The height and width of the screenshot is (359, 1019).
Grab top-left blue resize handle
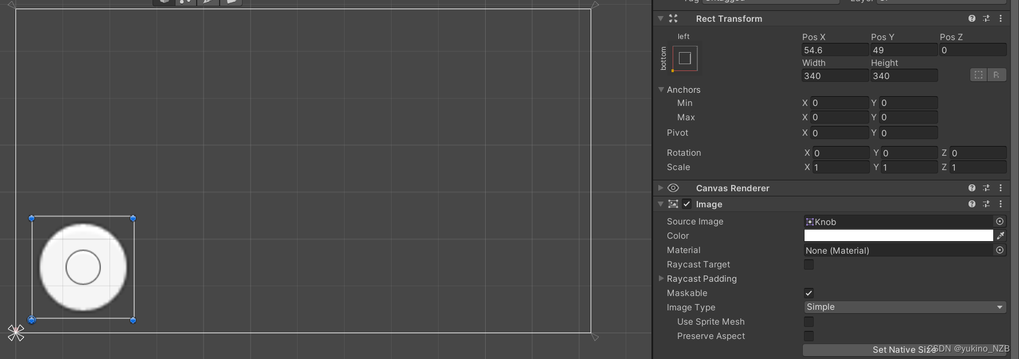[x=32, y=218]
